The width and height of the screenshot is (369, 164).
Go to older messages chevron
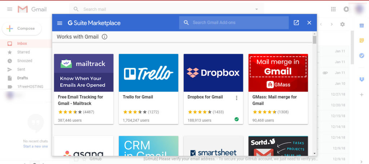(x=332, y=24)
